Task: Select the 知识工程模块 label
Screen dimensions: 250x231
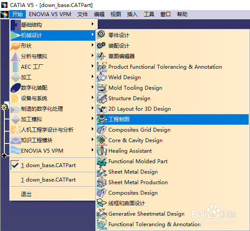Action: (37, 140)
